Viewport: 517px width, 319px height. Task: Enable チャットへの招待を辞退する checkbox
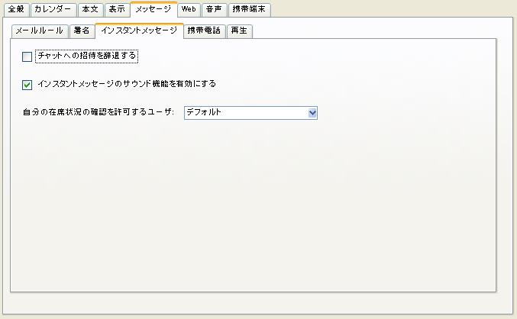tap(27, 56)
